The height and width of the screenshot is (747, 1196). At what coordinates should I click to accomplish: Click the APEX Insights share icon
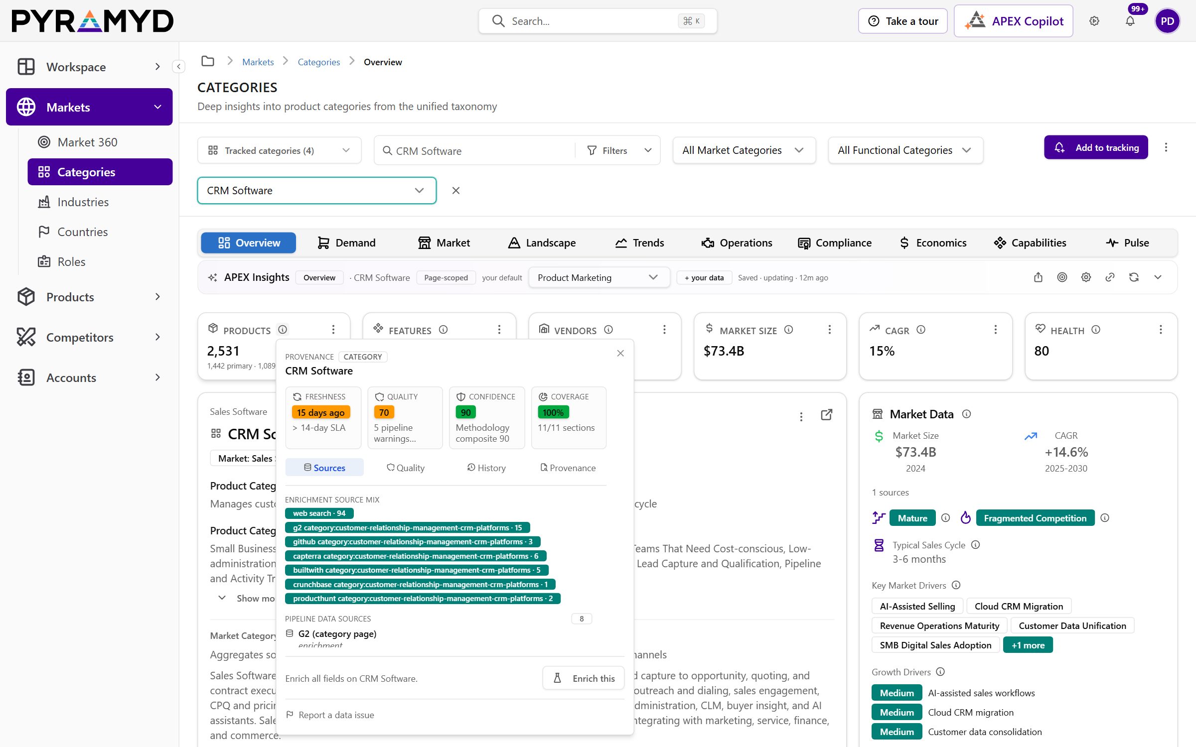[x=1038, y=277]
